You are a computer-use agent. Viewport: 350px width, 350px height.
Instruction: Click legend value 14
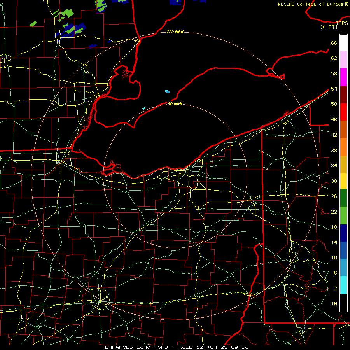tap(334, 242)
